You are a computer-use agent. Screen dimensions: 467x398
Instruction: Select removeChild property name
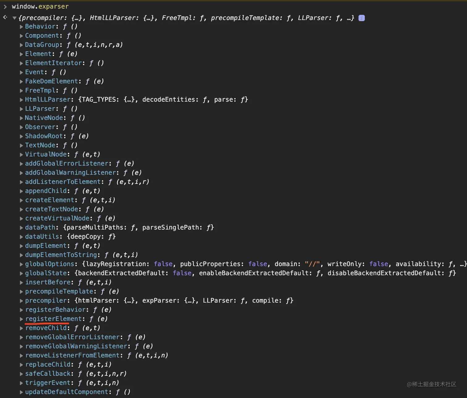point(46,328)
